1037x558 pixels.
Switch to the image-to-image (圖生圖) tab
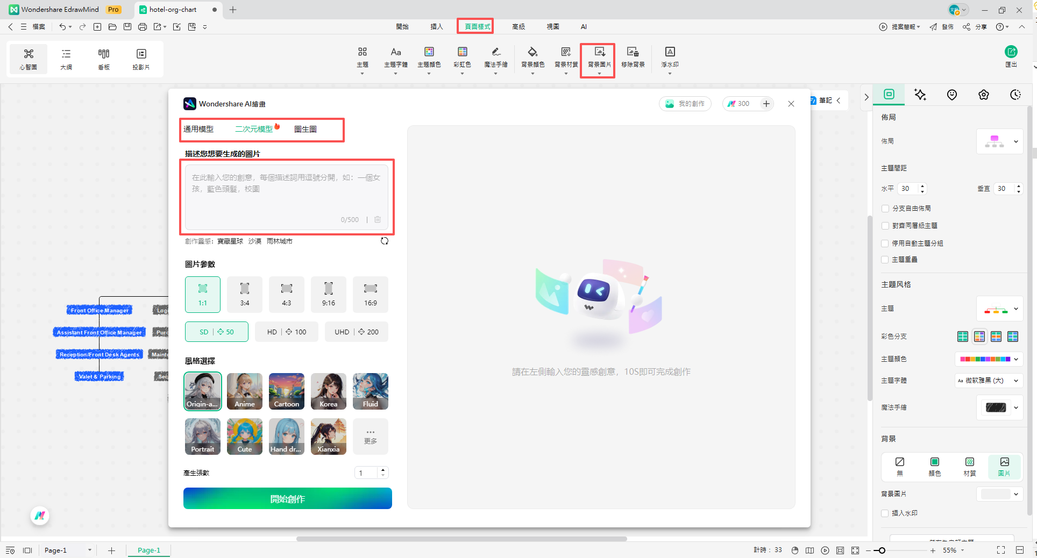pos(305,129)
